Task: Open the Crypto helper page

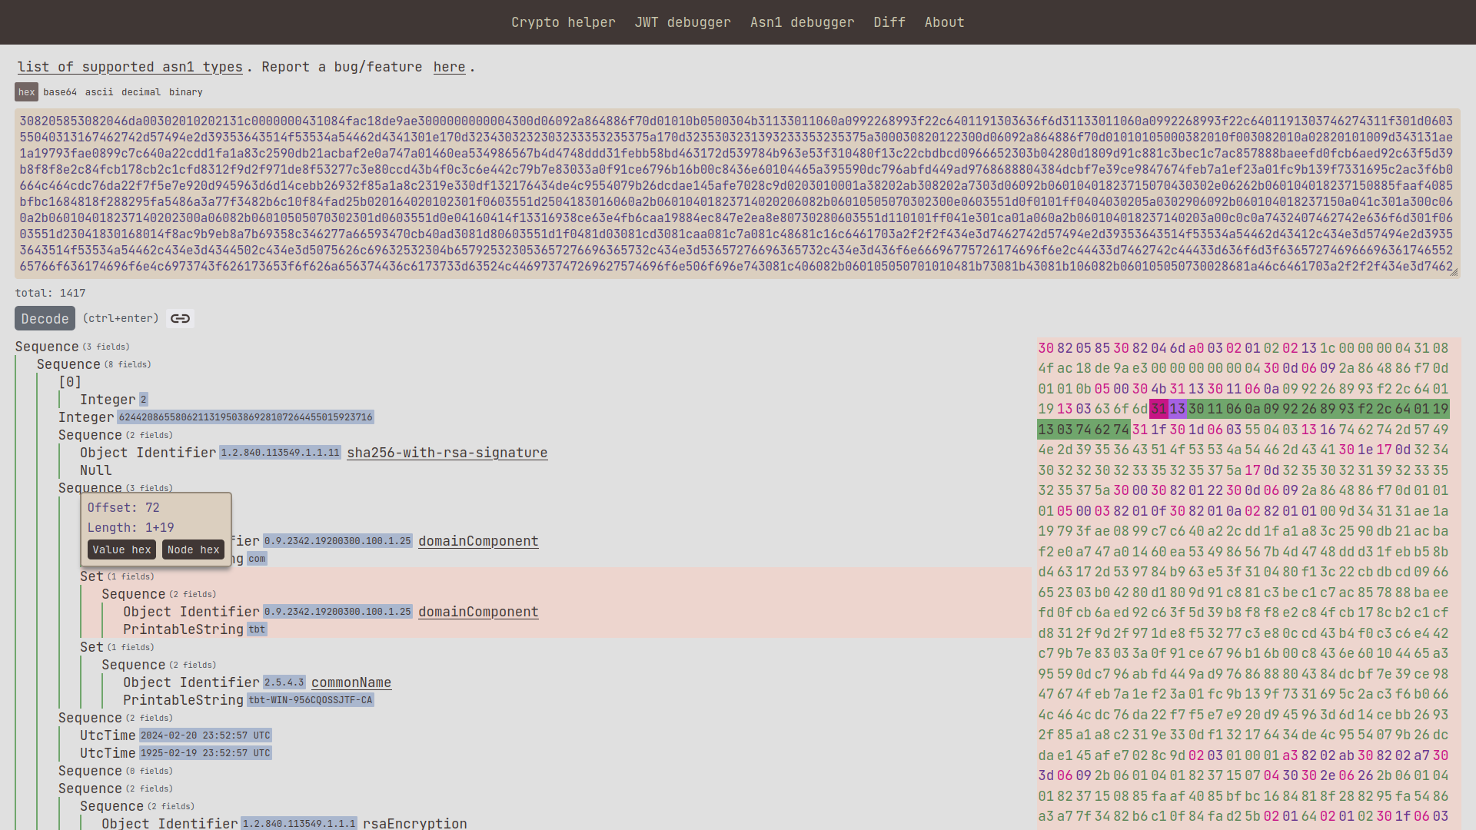Action: [563, 22]
